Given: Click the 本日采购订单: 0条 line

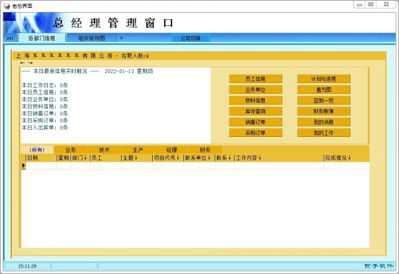Looking at the screenshot, I should (45, 120).
